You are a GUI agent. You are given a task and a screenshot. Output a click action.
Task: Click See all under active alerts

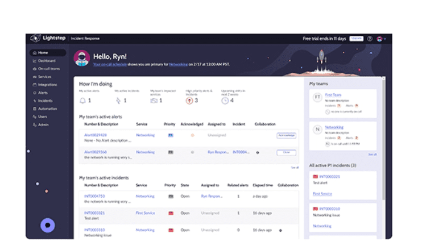(x=295, y=168)
